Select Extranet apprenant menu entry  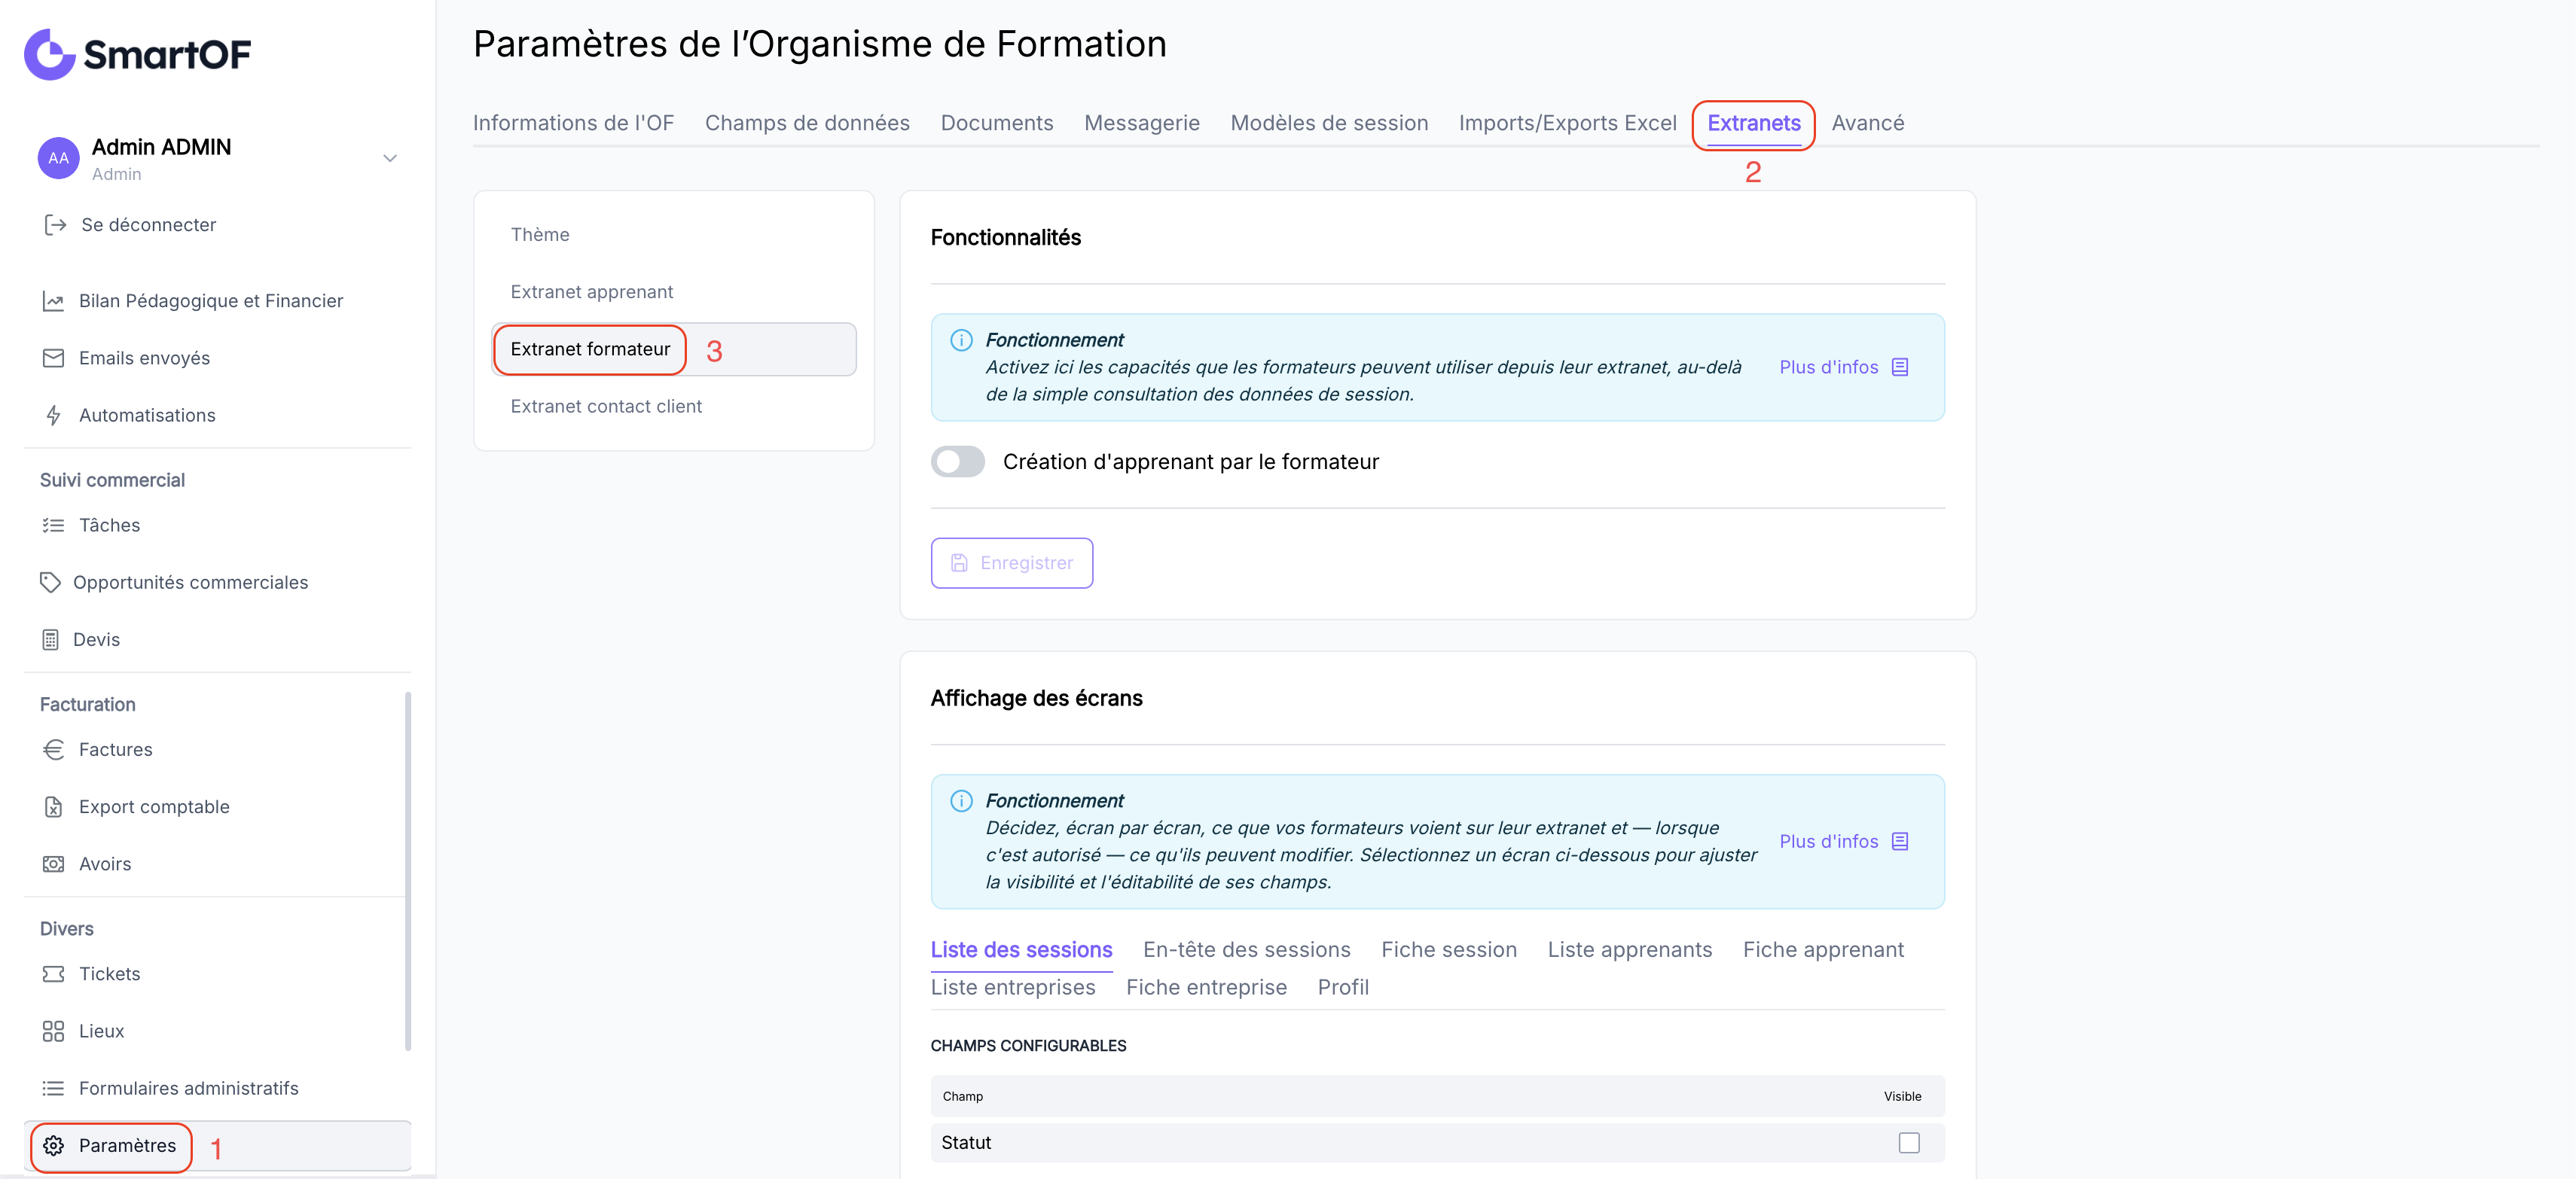[x=591, y=292]
